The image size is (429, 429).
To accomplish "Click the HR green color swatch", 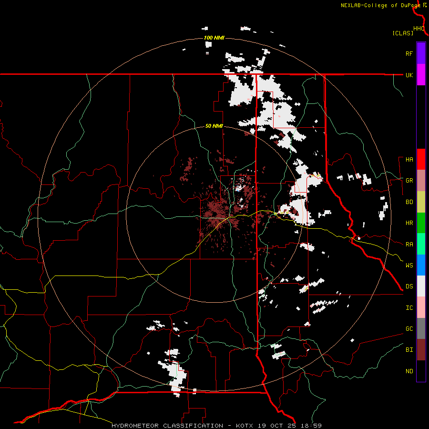I will click(421, 223).
